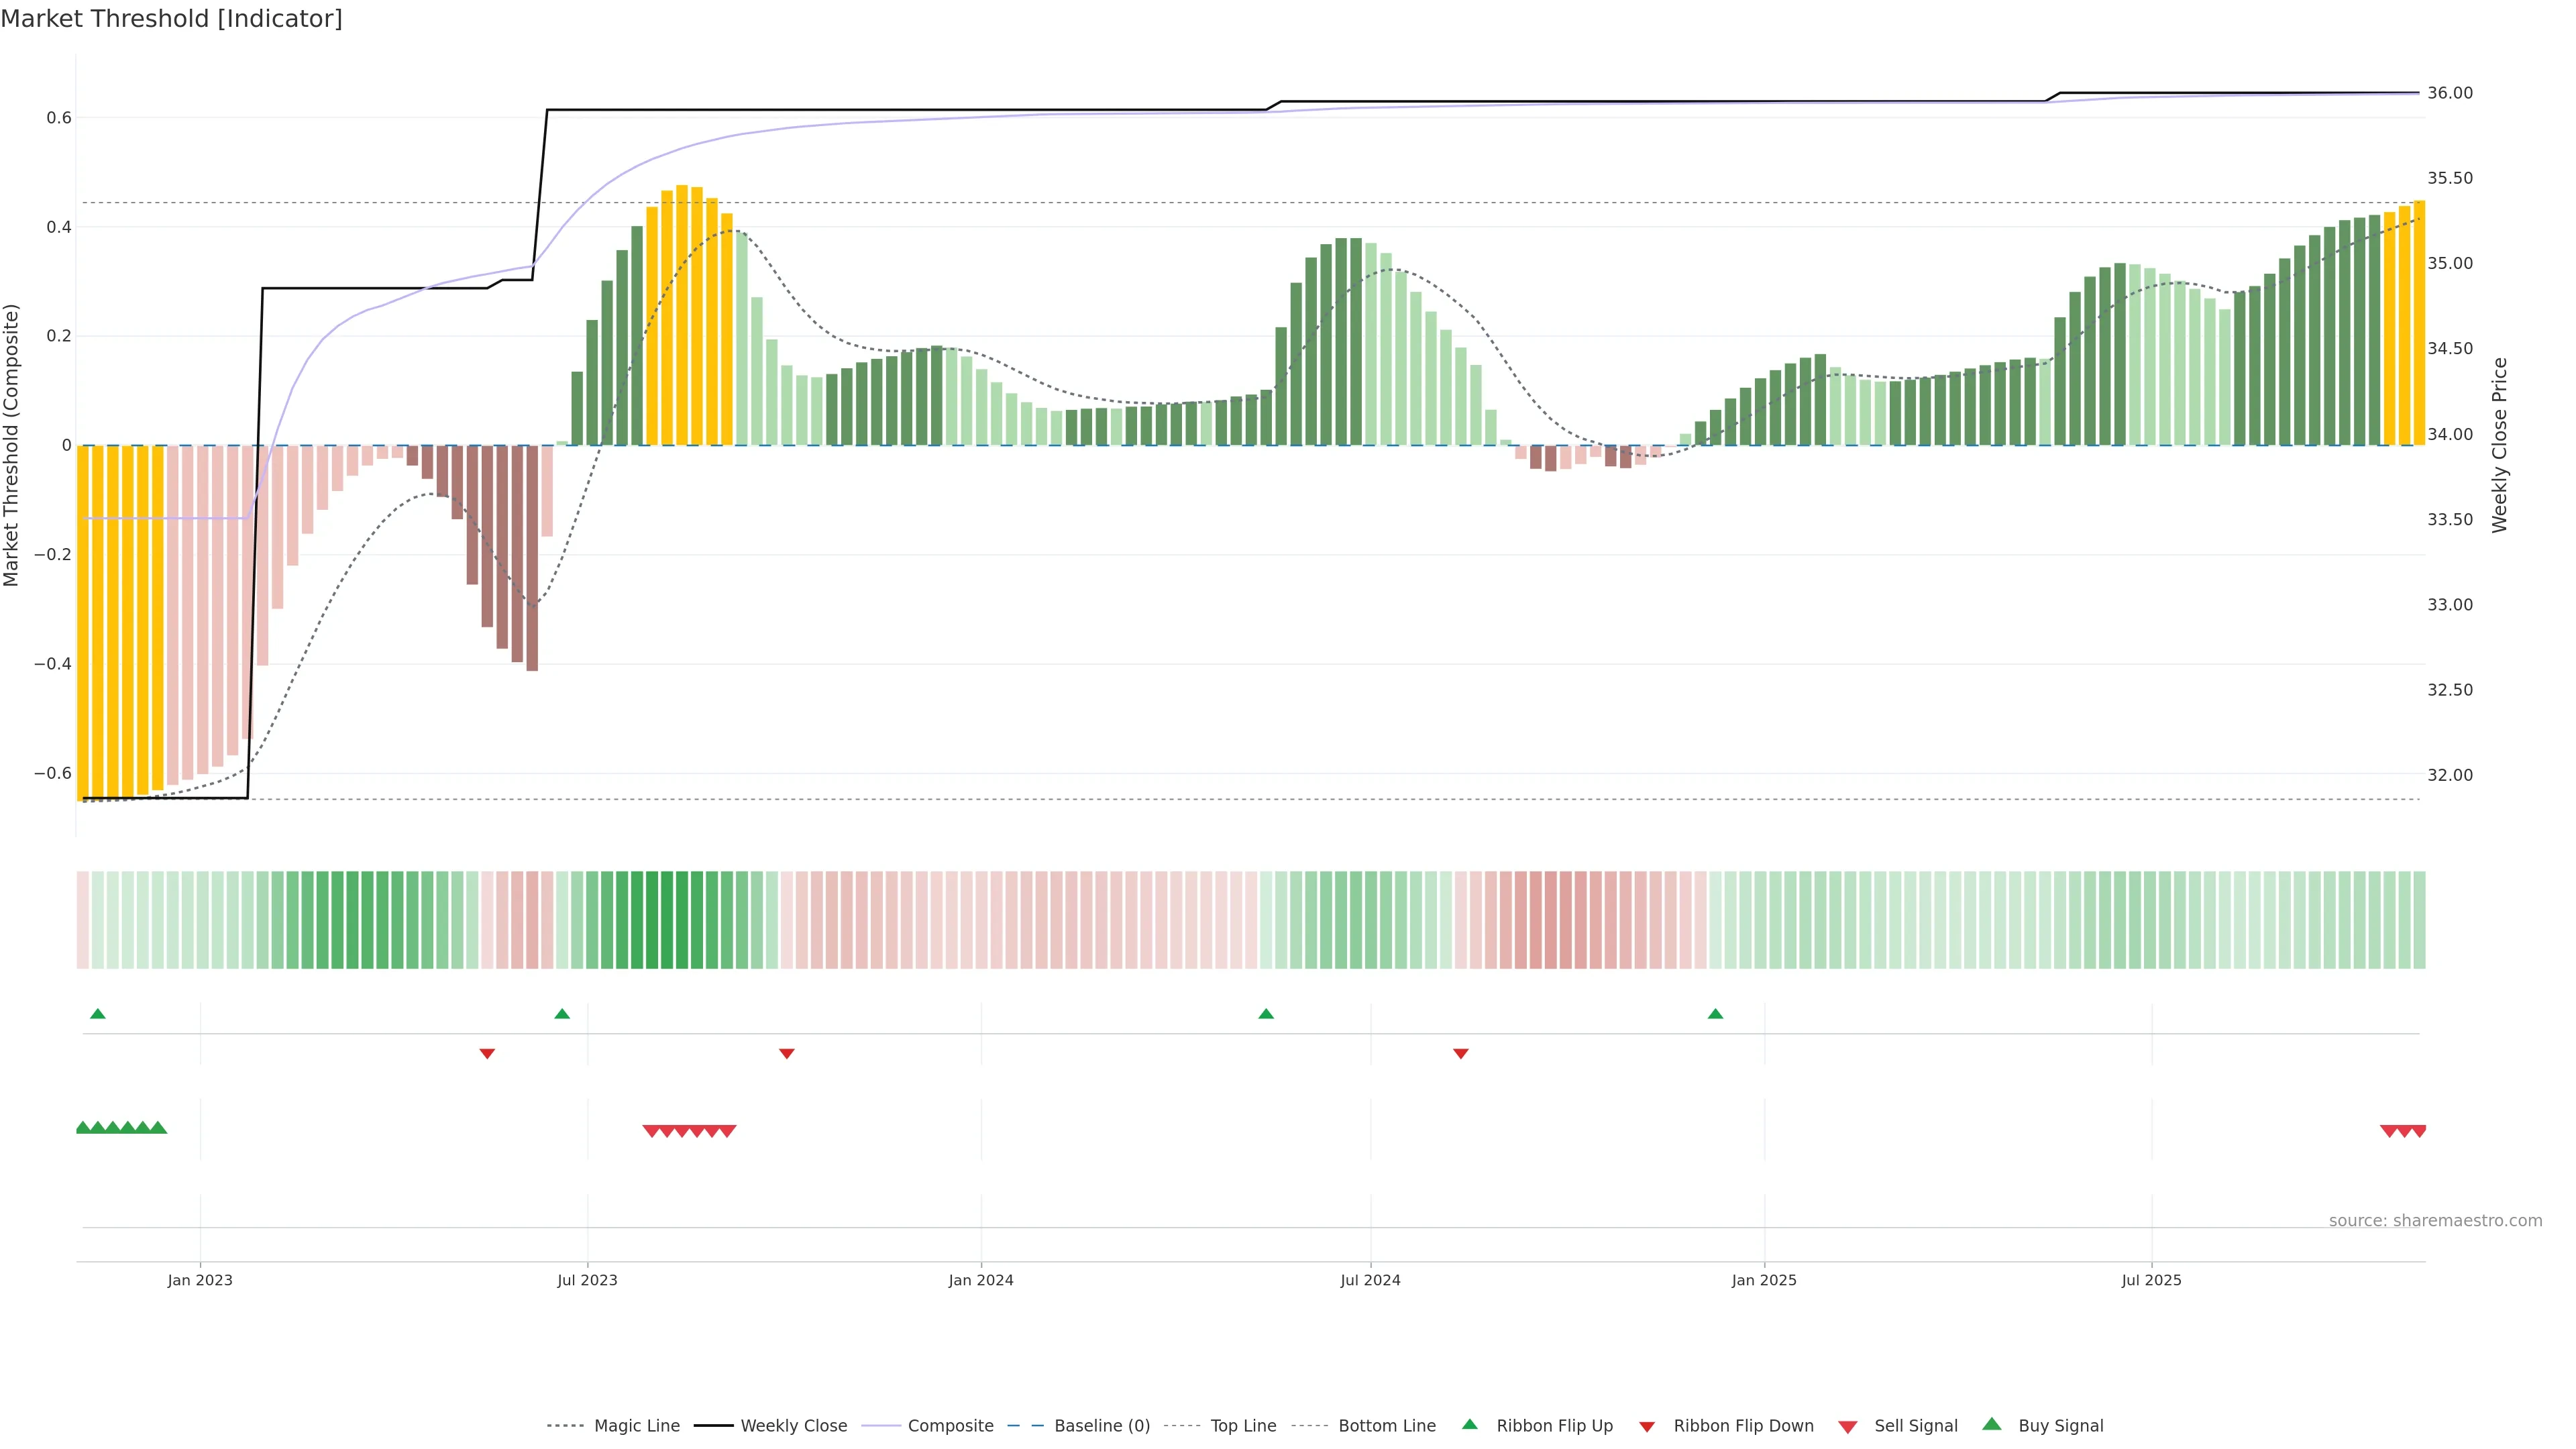Click the Jul 2024 x-axis tick label
Screen dimensions: 2576x1449
coord(1370,1280)
